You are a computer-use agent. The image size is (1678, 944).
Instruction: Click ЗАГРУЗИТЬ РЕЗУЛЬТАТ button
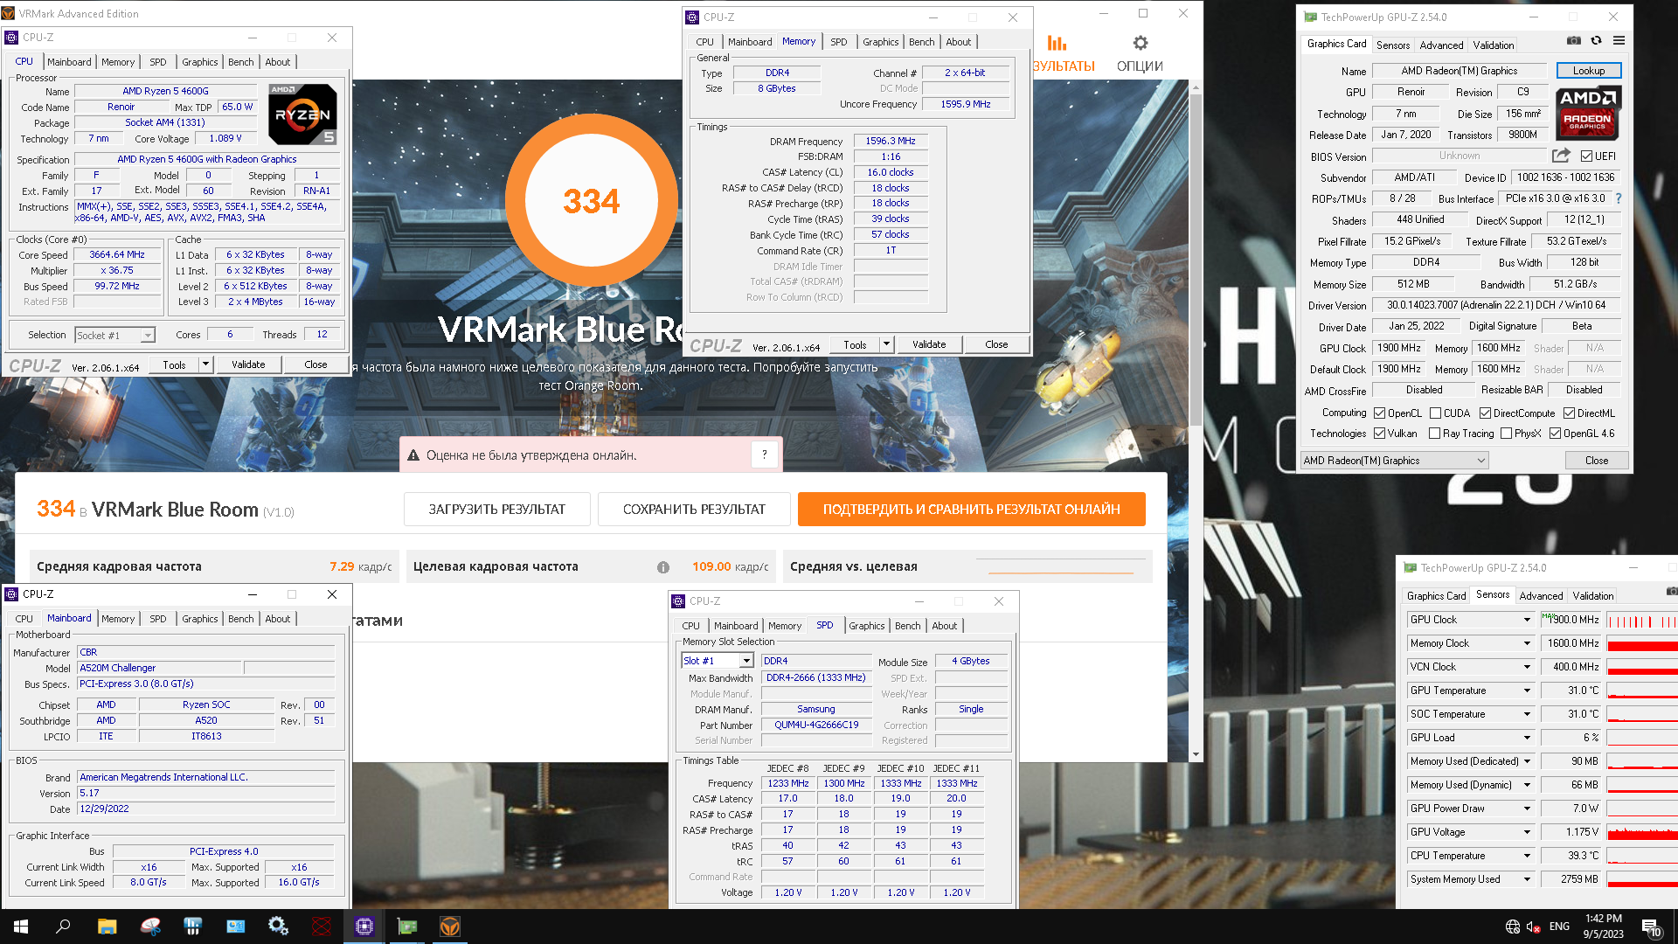(496, 510)
